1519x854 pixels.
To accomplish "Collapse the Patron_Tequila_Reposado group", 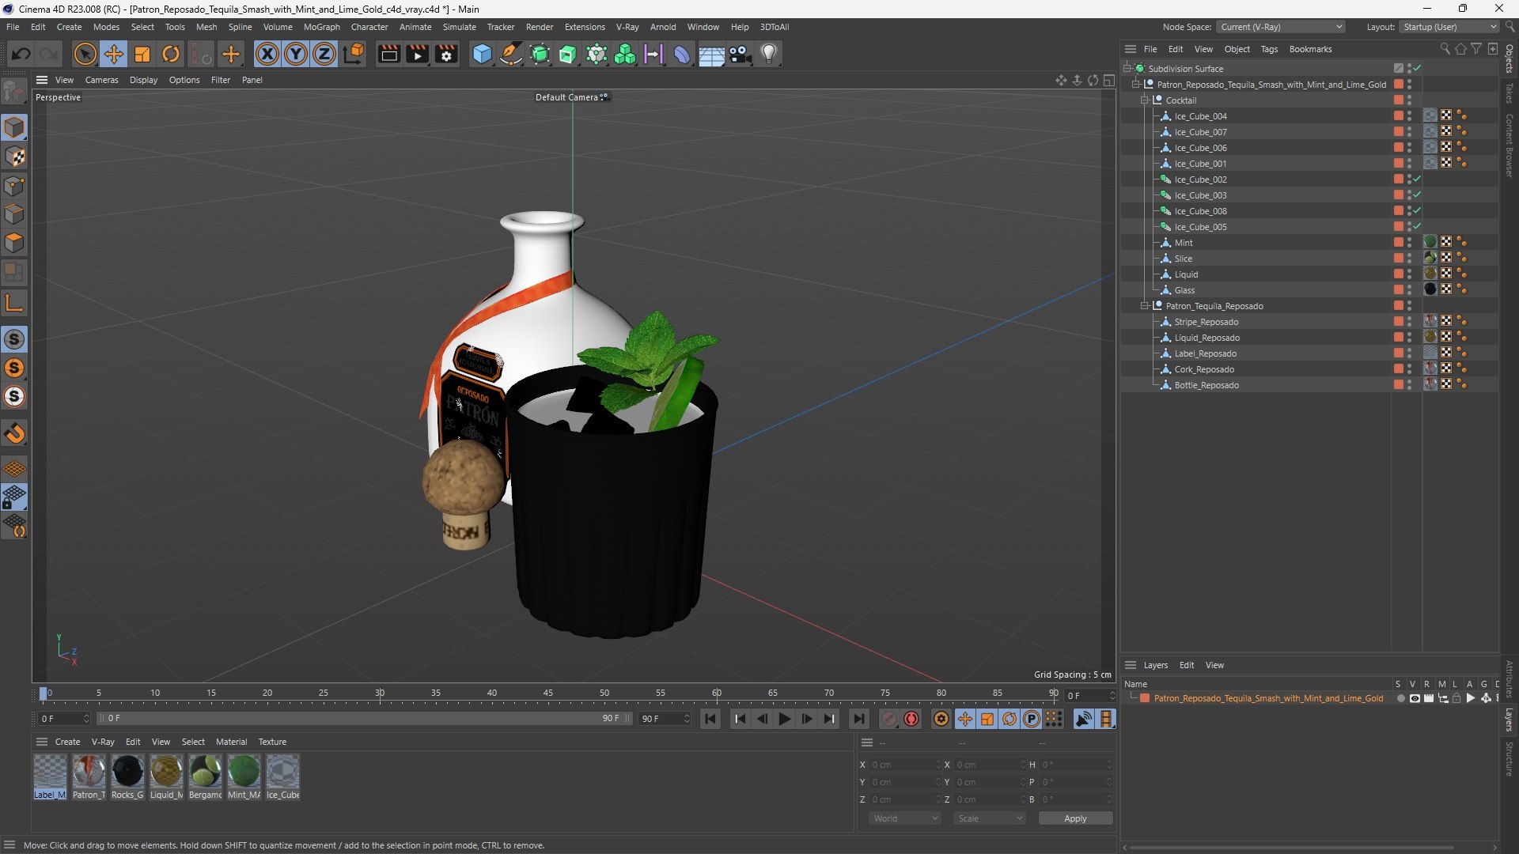I will tap(1144, 305).
